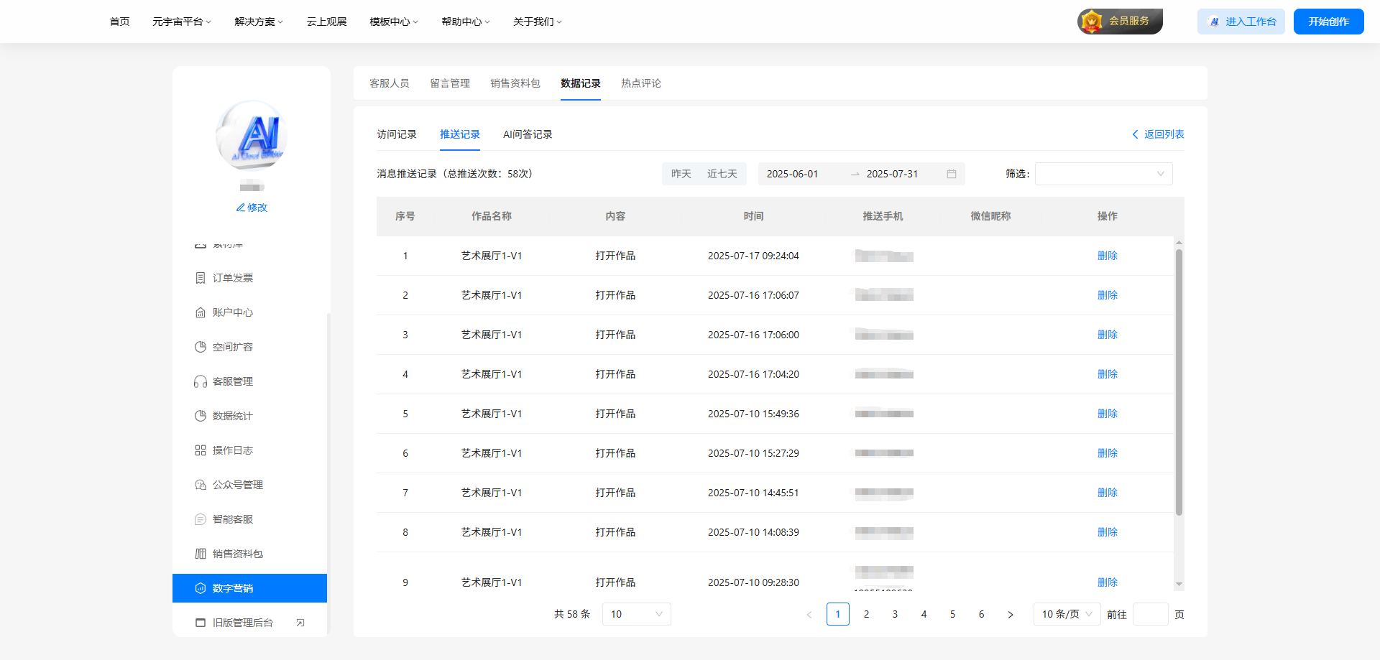Click the 智能客服 chat bubble icon
The height and width of the screenshot is (660, 1380).
(201, 519)
